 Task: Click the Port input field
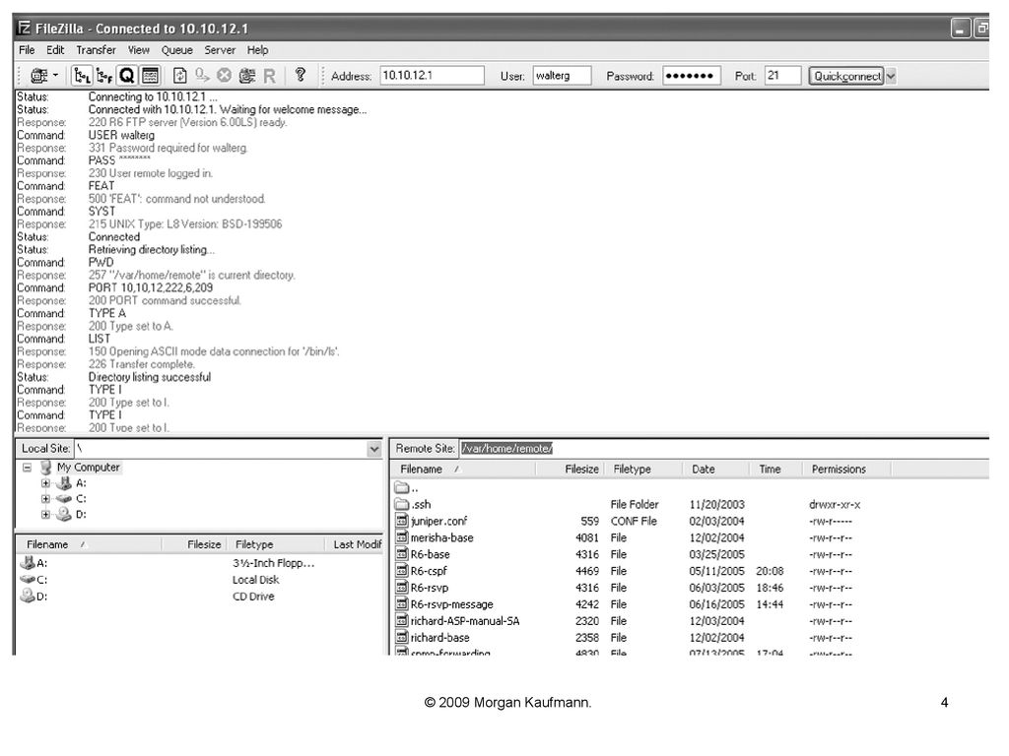[x=783, y=76]
